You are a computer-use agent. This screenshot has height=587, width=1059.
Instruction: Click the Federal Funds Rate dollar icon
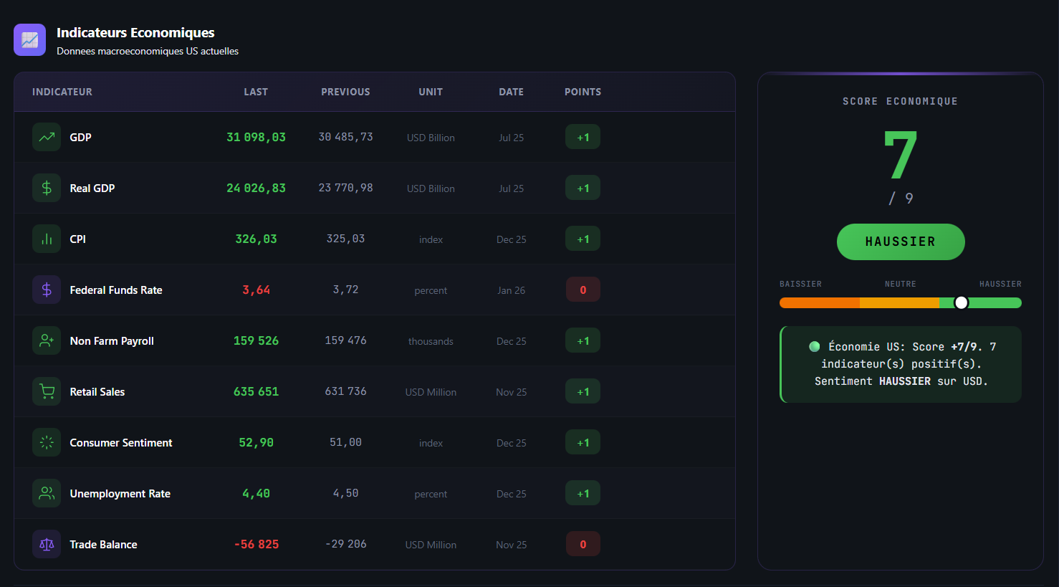coord(47,290)
